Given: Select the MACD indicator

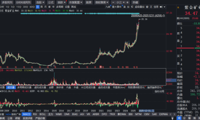Looking at the screenshot, I should pos(27,114).
